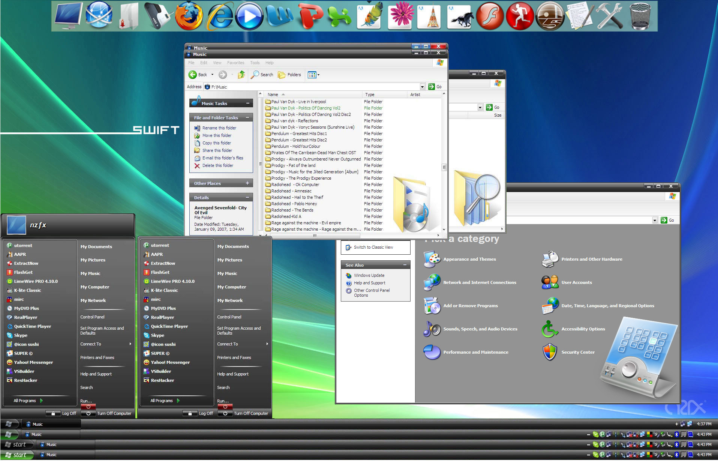Viewport: 718px width, 461px height.
Task: Click the Back arrow in the Music window
Action: pos(198,75)
